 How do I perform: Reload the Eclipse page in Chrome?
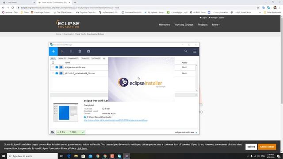click(13, 8)
